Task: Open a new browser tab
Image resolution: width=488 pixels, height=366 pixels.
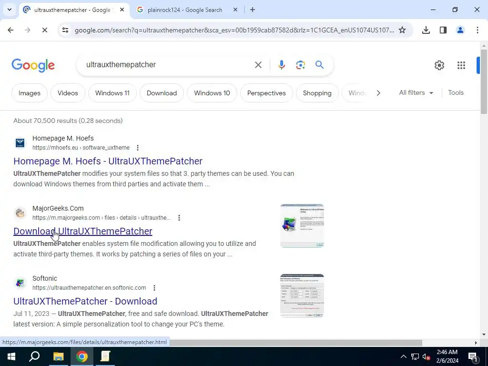Action: tap(253, 10)
